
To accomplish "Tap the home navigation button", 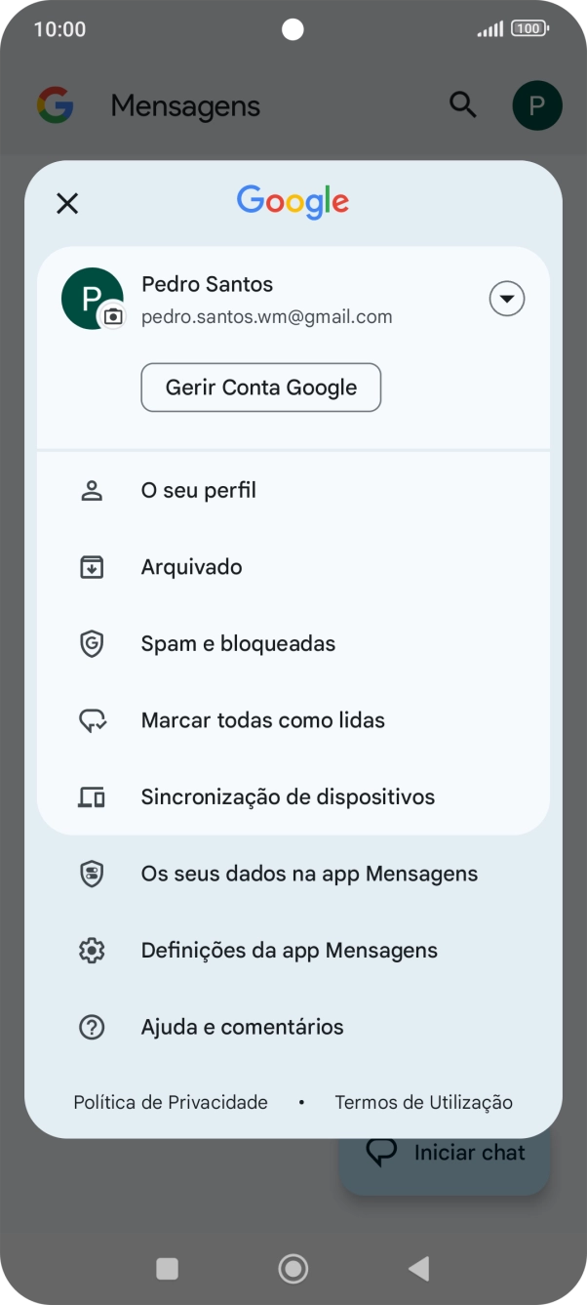I will [293, 1269].
